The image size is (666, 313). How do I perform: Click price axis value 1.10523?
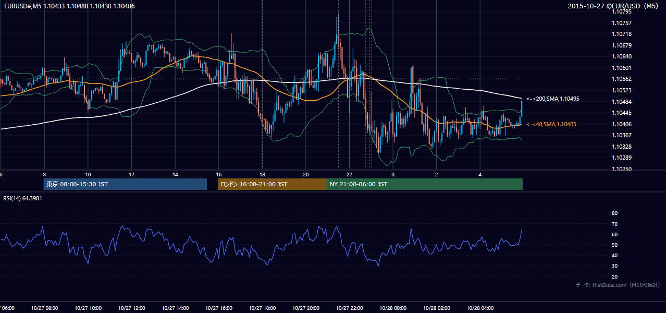(622, 91)
